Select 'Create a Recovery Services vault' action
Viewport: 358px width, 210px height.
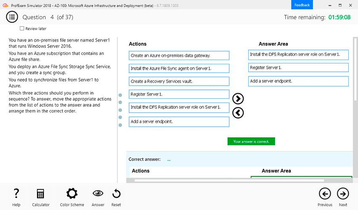179,81
